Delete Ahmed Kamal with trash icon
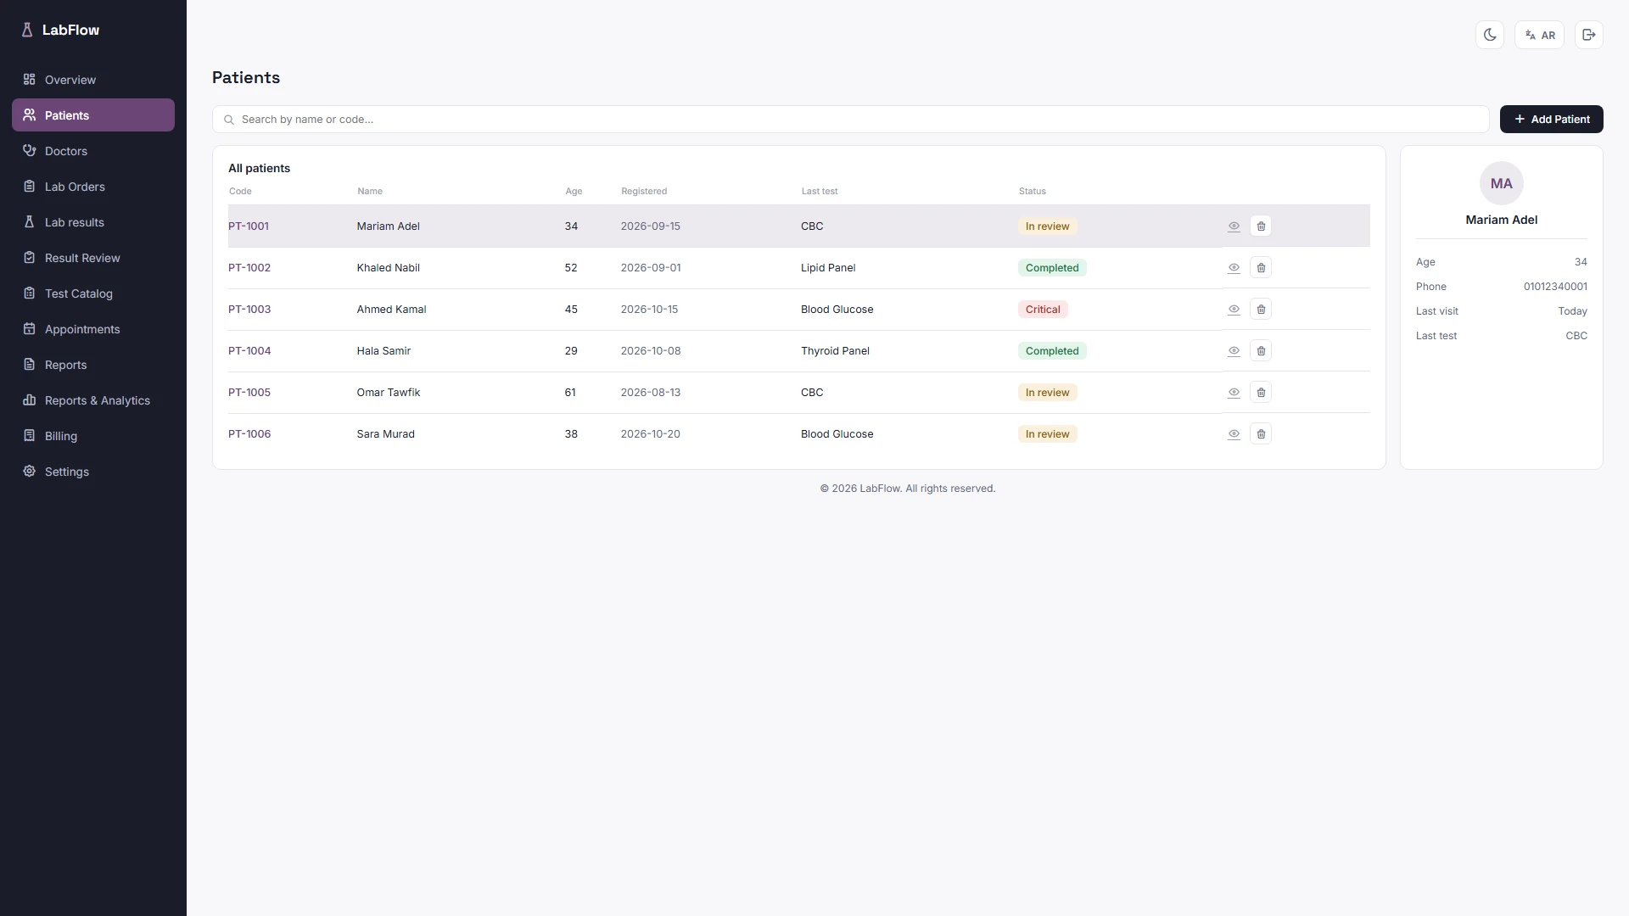This screenshot has height=916, width=1629. pos(1261,310)
